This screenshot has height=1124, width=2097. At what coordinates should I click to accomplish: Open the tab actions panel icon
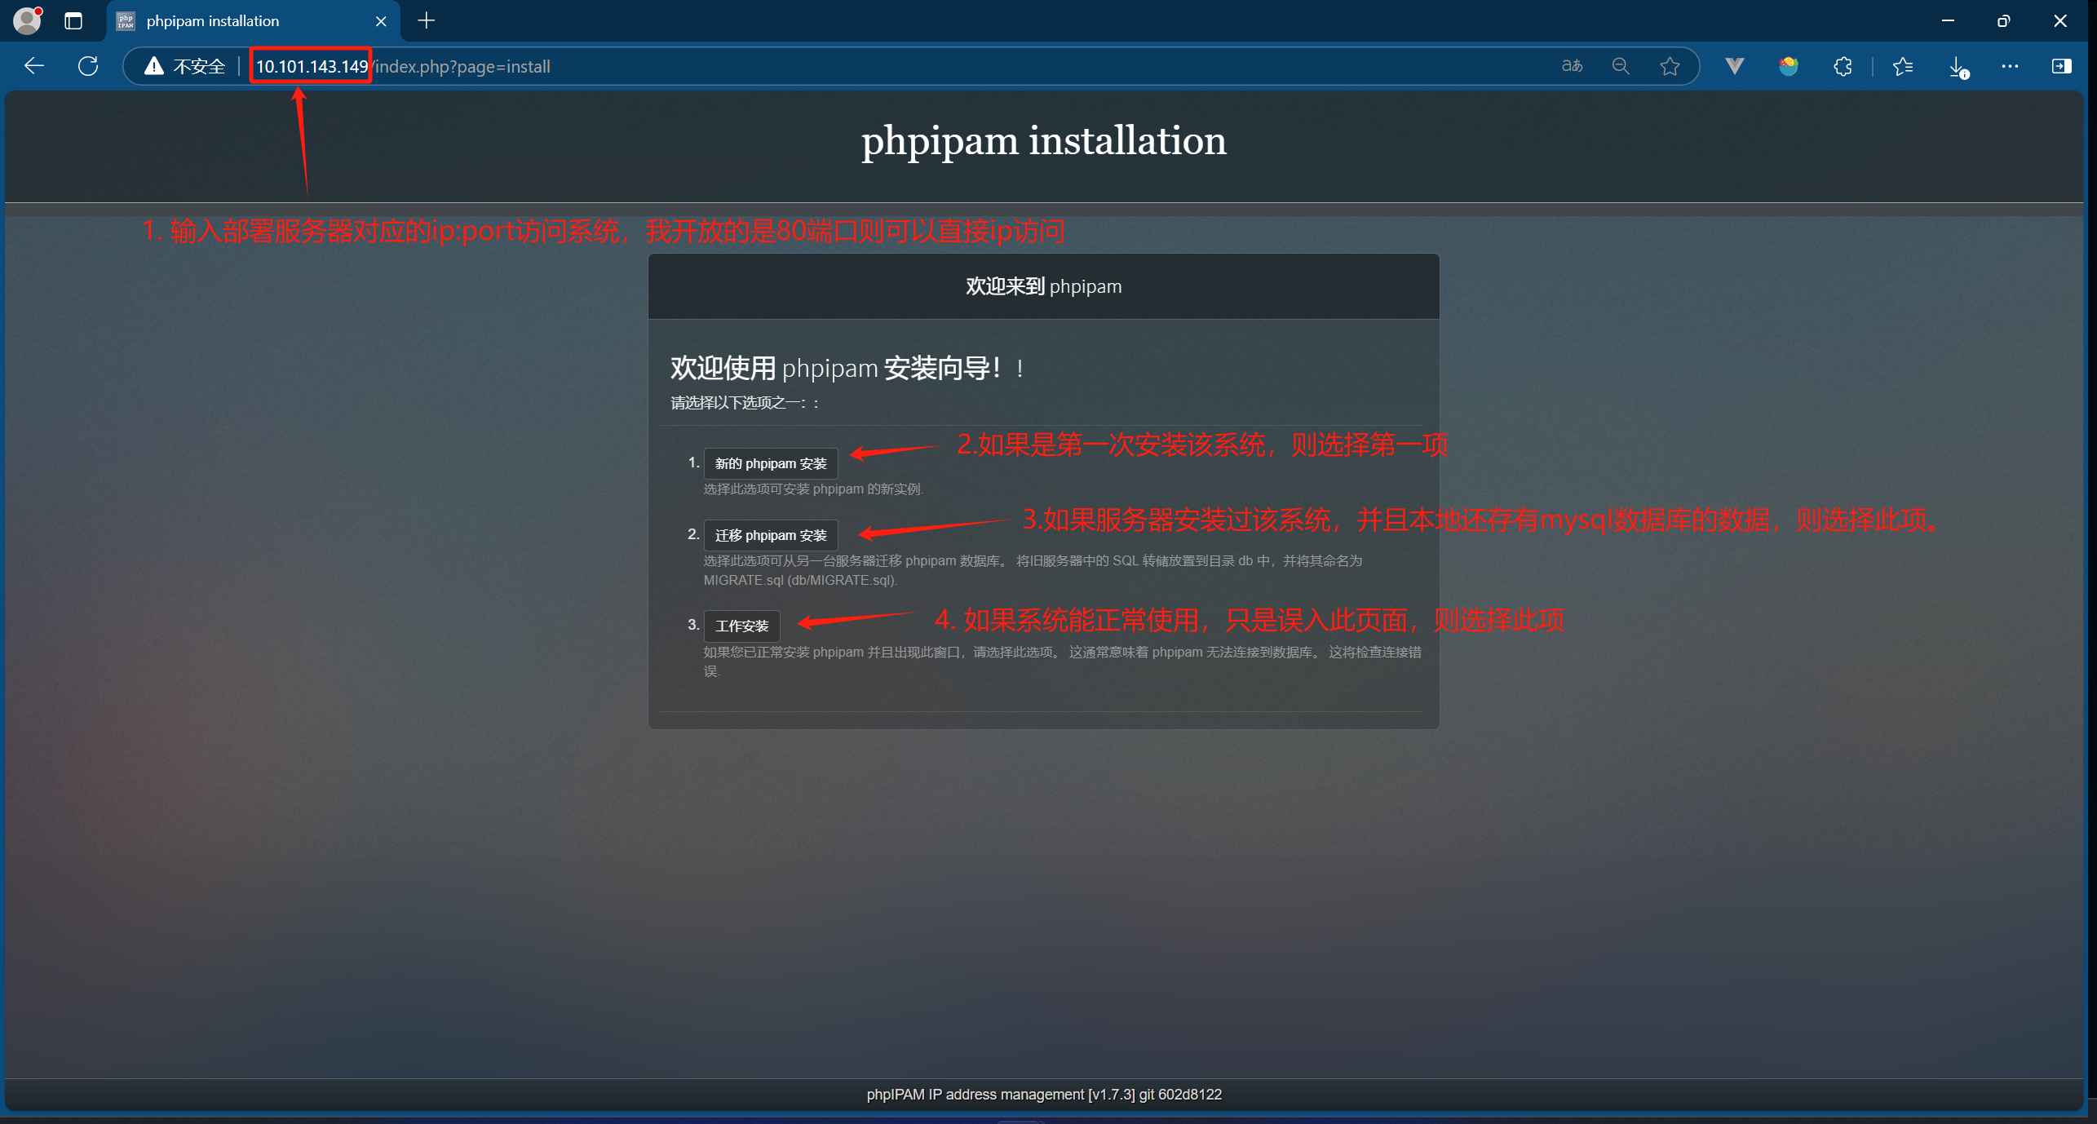[73, 20]
